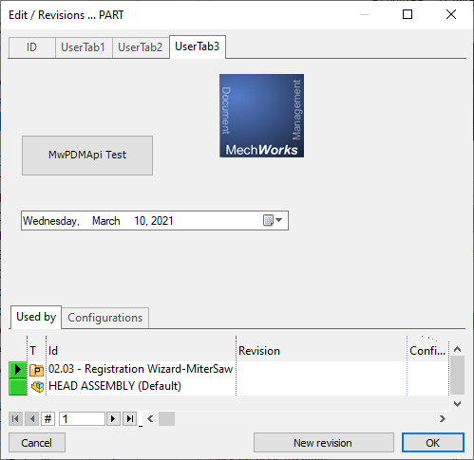Open the UserTab1 tab
474x460 pixels.
coord(84,47)
